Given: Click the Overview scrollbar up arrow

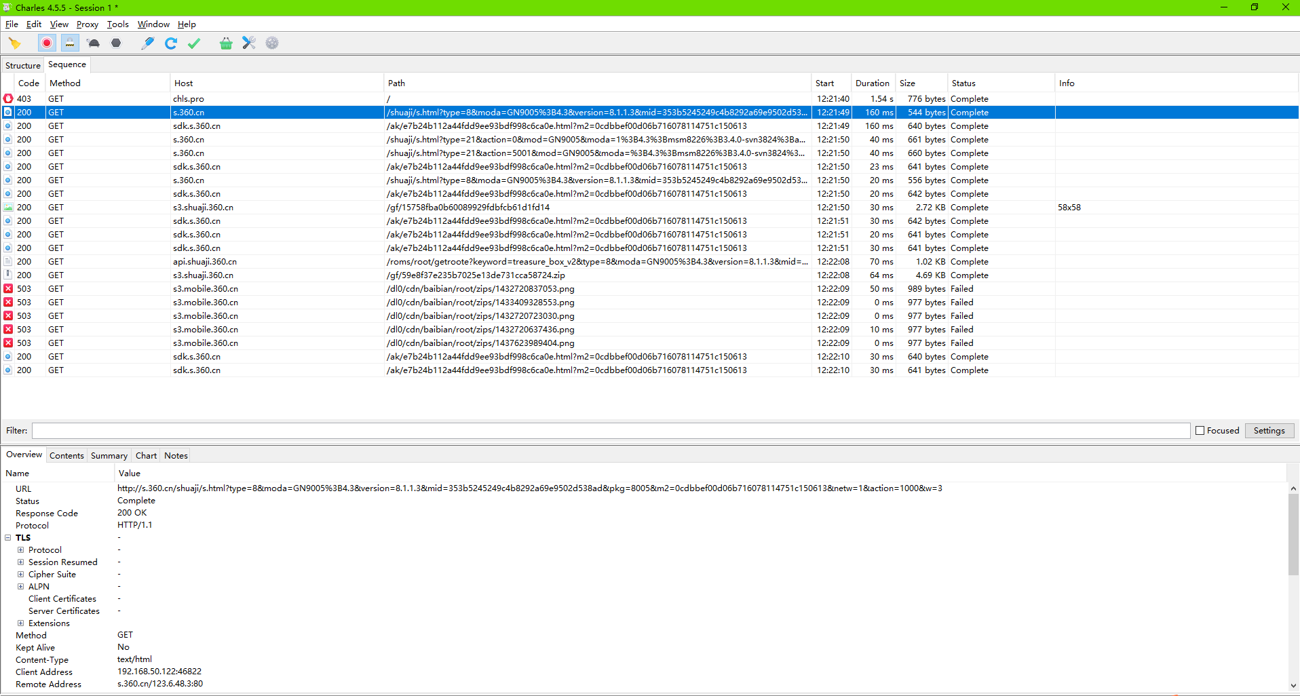Looking at the screenshot, I should (x=1293, y=488).
